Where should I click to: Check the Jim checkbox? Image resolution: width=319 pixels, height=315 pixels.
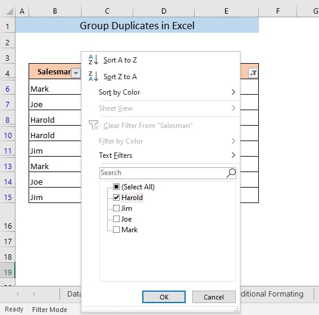pyautogui.click(x=117, y=208)
